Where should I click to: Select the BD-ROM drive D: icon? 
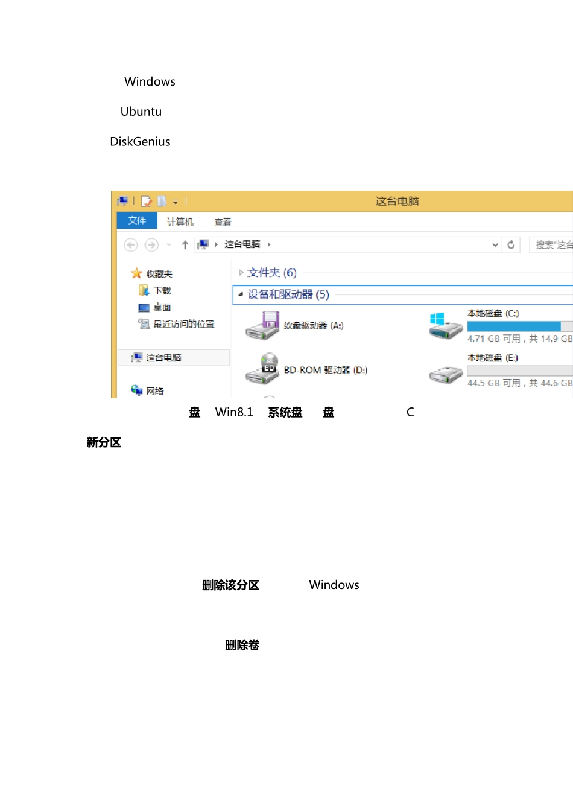pos(262,369)
